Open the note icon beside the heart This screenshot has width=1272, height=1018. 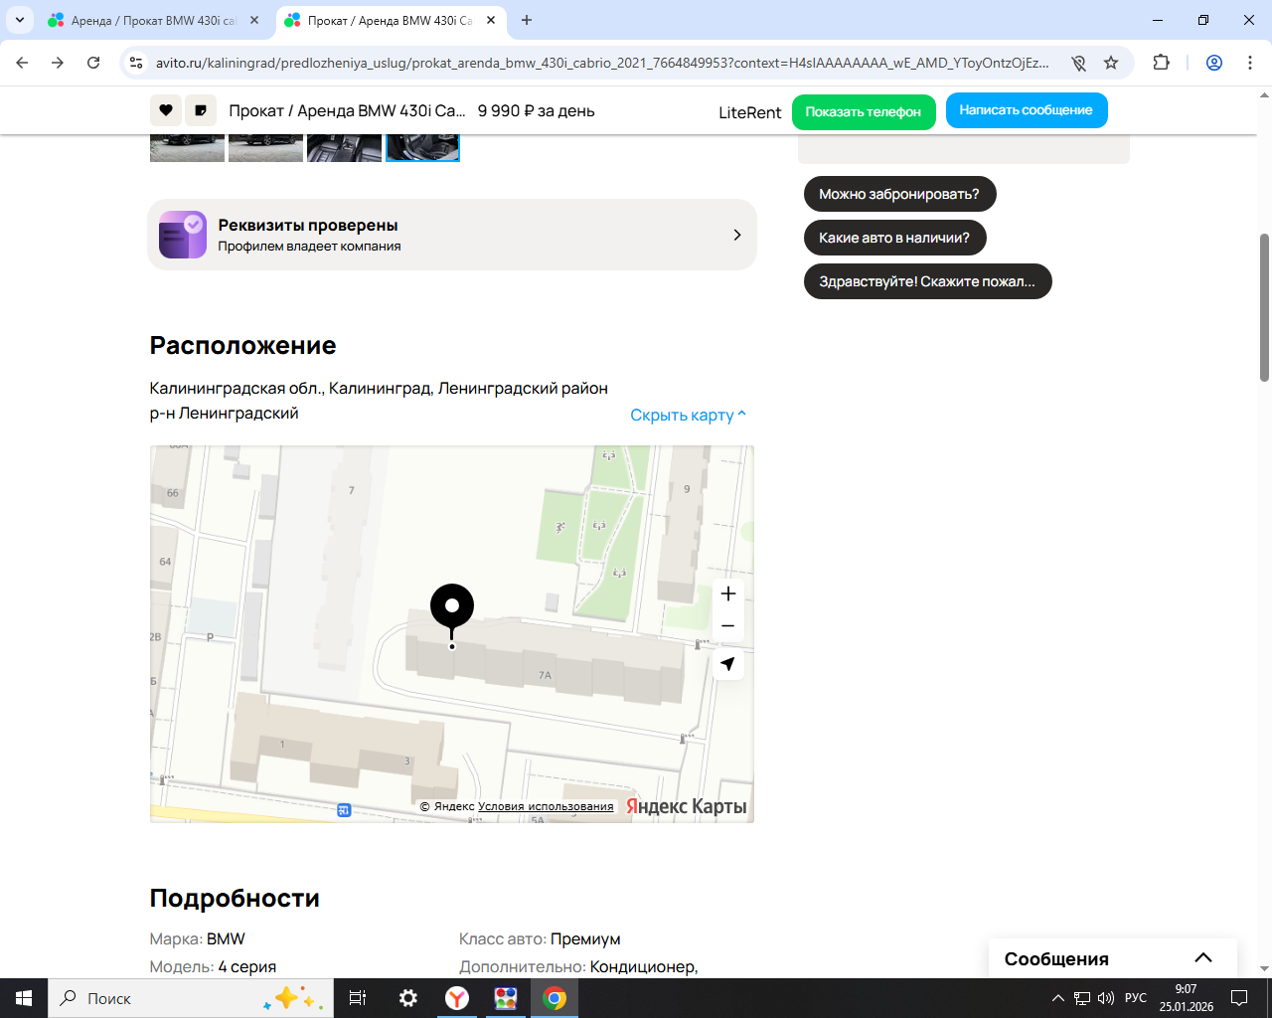201,110
